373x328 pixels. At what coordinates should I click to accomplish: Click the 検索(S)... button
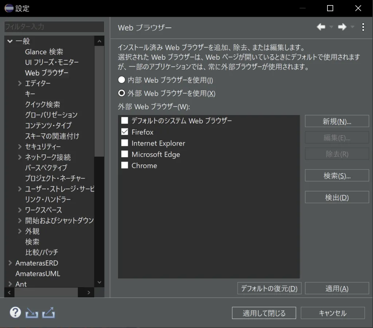[x=337, y=175]
